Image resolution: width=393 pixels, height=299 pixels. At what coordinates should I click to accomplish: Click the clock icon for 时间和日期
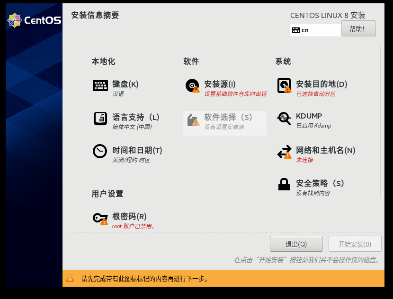coord(100,151)
